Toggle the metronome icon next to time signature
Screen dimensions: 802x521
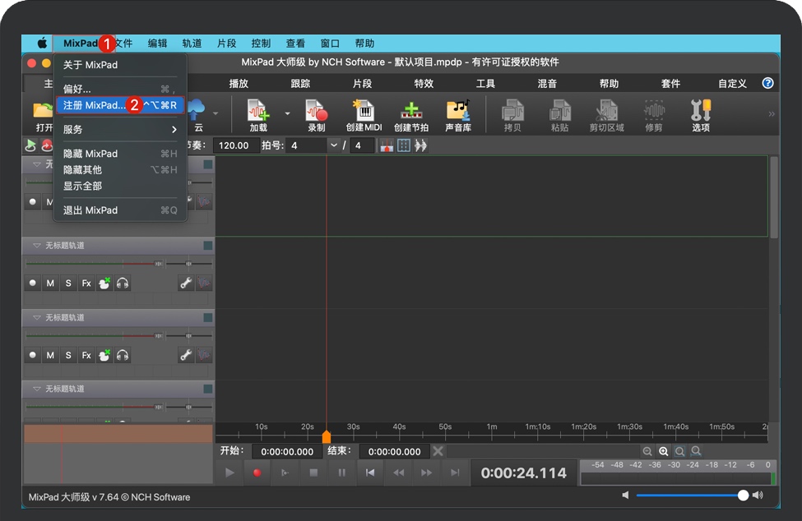(387, 145)
